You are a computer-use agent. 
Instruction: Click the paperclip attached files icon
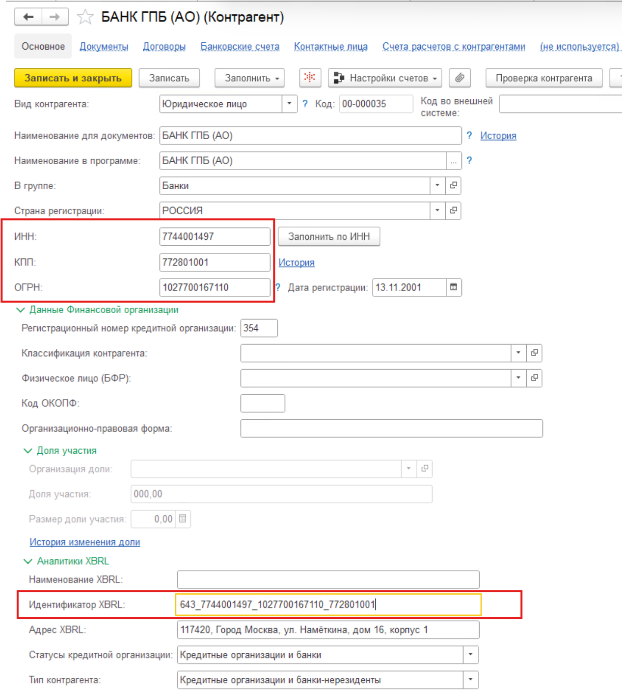tap(460, 78)
